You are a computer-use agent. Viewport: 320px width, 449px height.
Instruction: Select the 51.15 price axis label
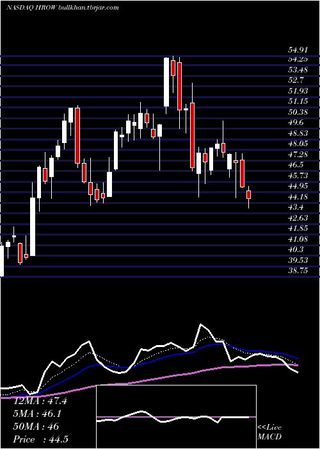click(x=298, y=101)
